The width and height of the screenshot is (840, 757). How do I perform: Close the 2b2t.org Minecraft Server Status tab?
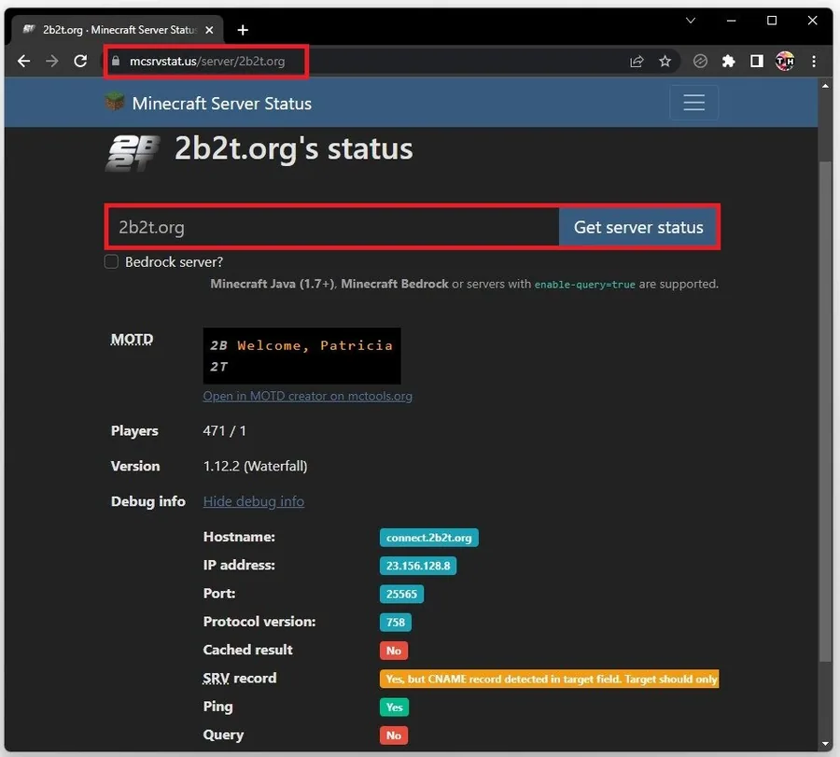209,30
